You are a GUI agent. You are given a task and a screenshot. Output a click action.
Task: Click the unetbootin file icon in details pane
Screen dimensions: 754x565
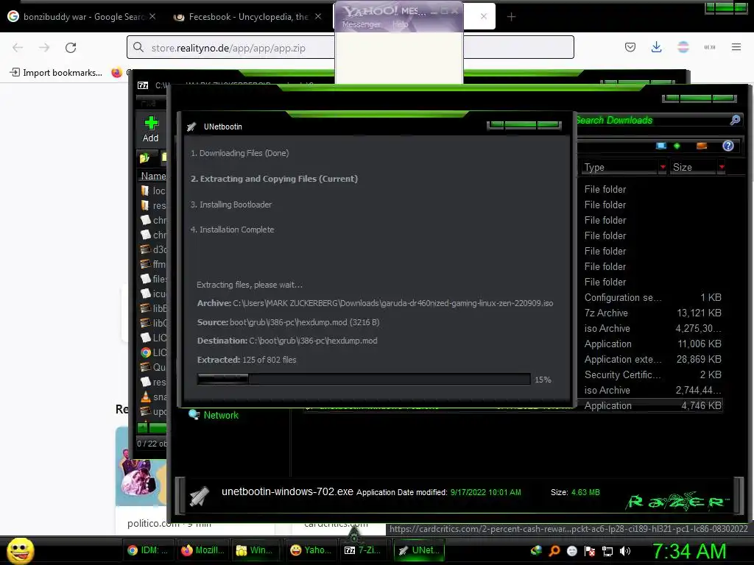[199, 497]
